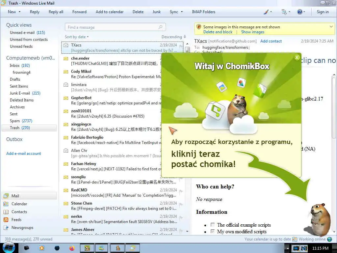Click open-envelope icon of Allan Chr message
Image resolution: width=337 pixels, height=253 pixels.
tap(66, 150)
